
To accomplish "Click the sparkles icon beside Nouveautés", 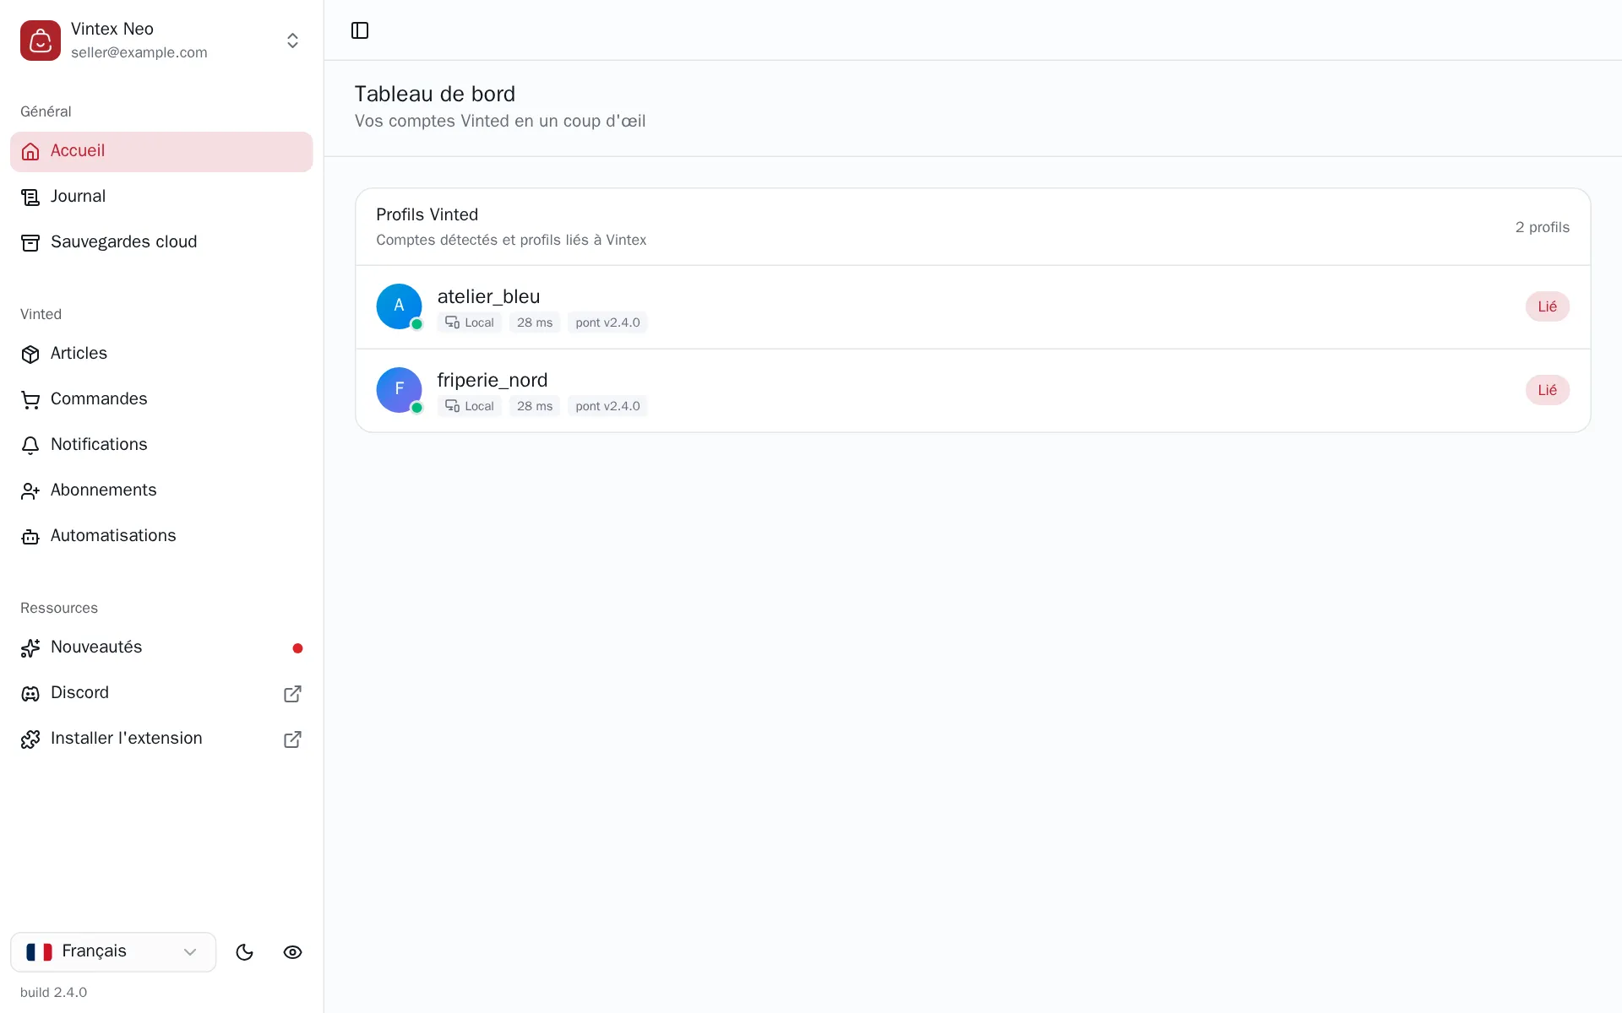I will coord(30,647).
